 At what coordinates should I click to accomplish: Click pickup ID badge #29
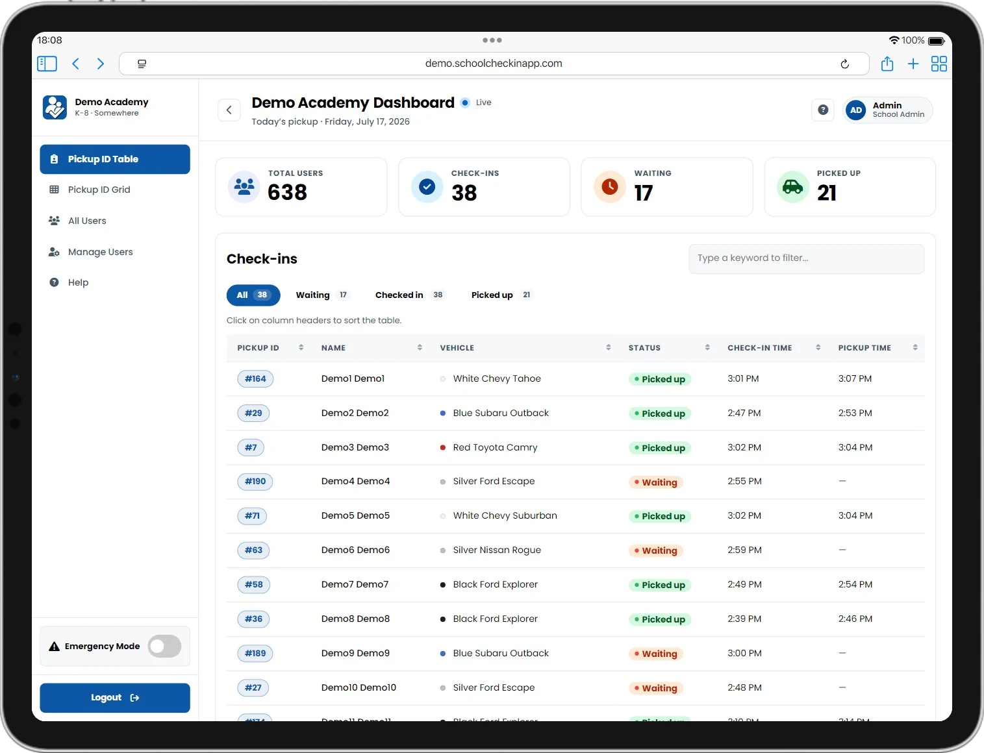click(x=253, y=414)
